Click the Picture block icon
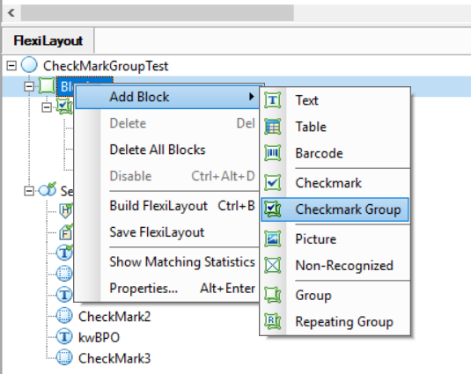Image resolution: width=471 pixels, height=374 pixels. tap(272, 239)
